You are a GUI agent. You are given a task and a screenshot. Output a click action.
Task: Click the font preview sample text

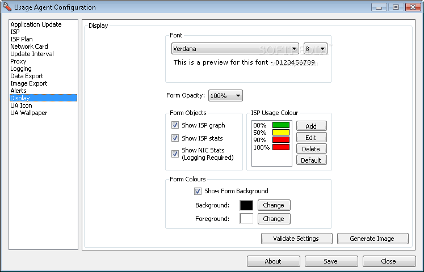tap(244, 62)
